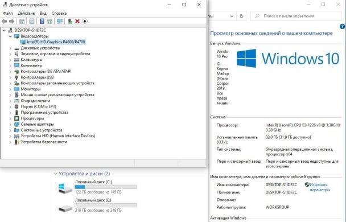Click the Мониторы category icon
The image size is (346, 222).
tap(17, 89)
